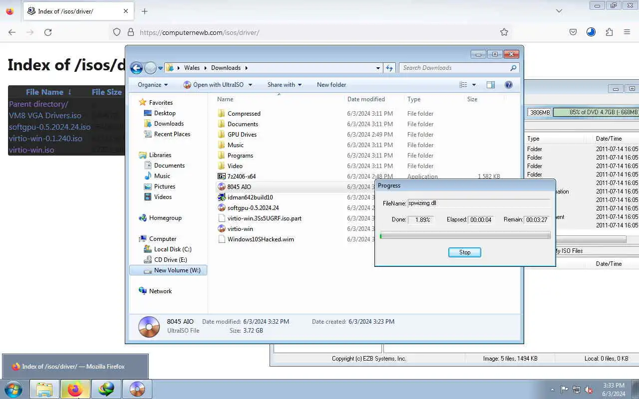Toggle the preview pane icon

491,85
